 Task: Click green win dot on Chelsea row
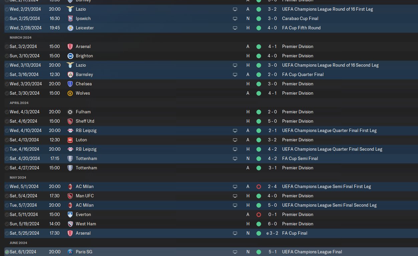tap(258, 84)
